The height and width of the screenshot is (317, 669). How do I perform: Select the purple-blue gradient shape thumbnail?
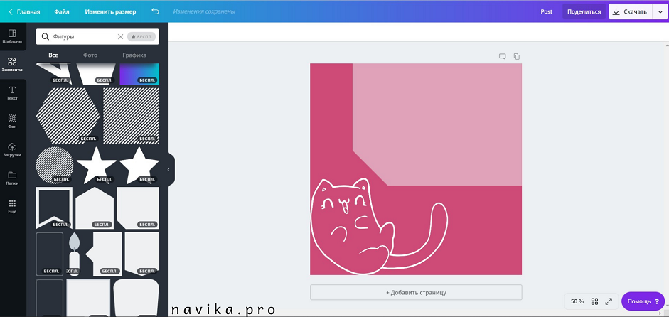[139, 74]
